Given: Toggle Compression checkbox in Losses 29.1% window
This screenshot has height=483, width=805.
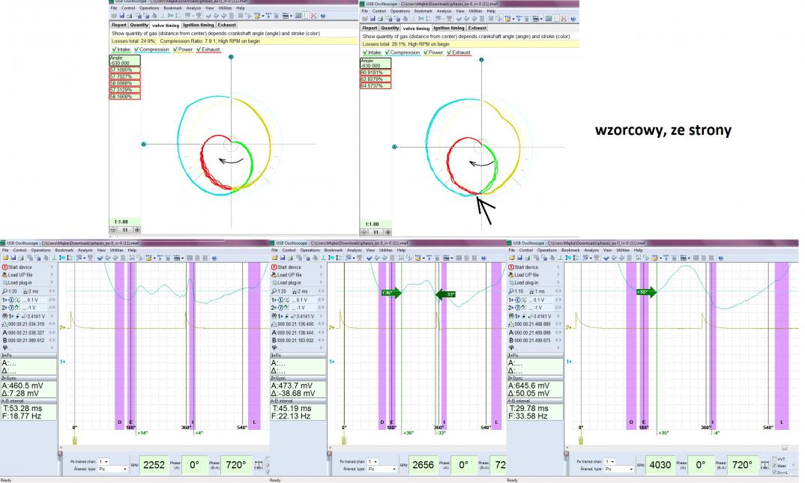Looking at the screenshot, I should click(388, 52).
